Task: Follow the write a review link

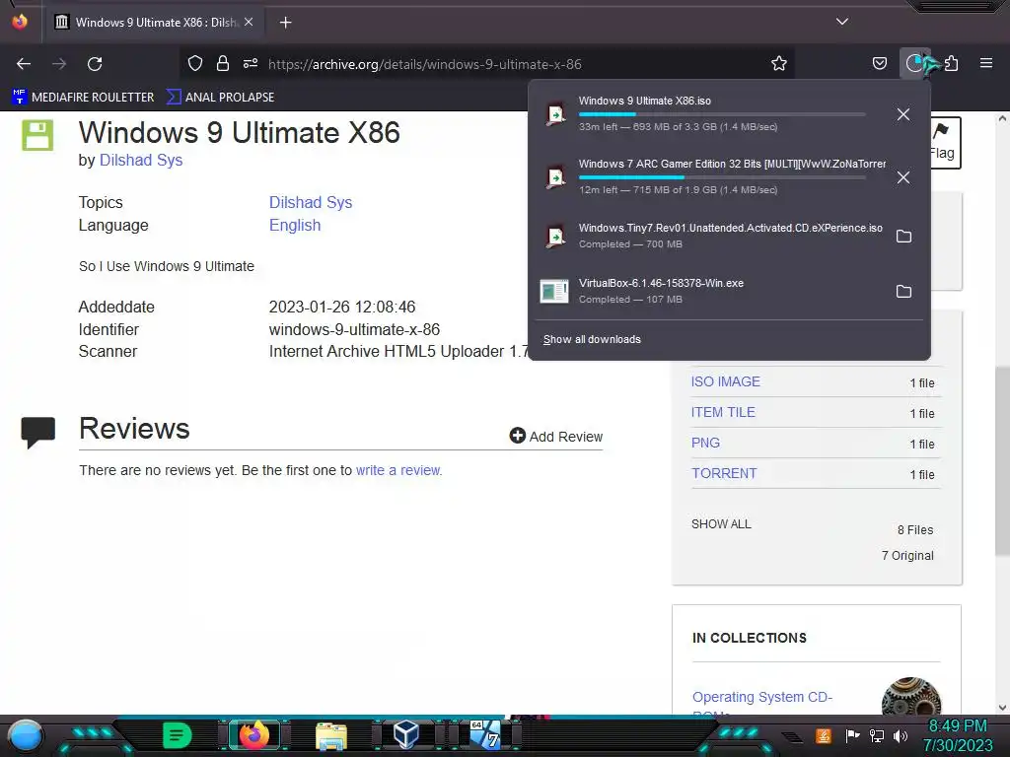Action: tap(398, 470)
